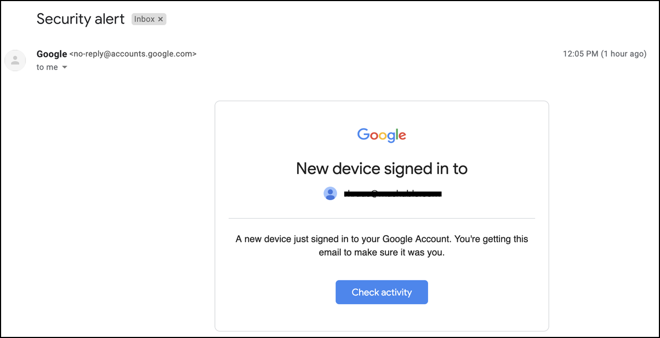660x338 pixels.
Task: Click the blue account avatar icon
Action: [330, 194]
